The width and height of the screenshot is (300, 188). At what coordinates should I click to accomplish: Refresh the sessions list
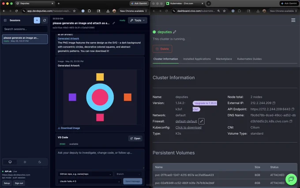(45, 20)
